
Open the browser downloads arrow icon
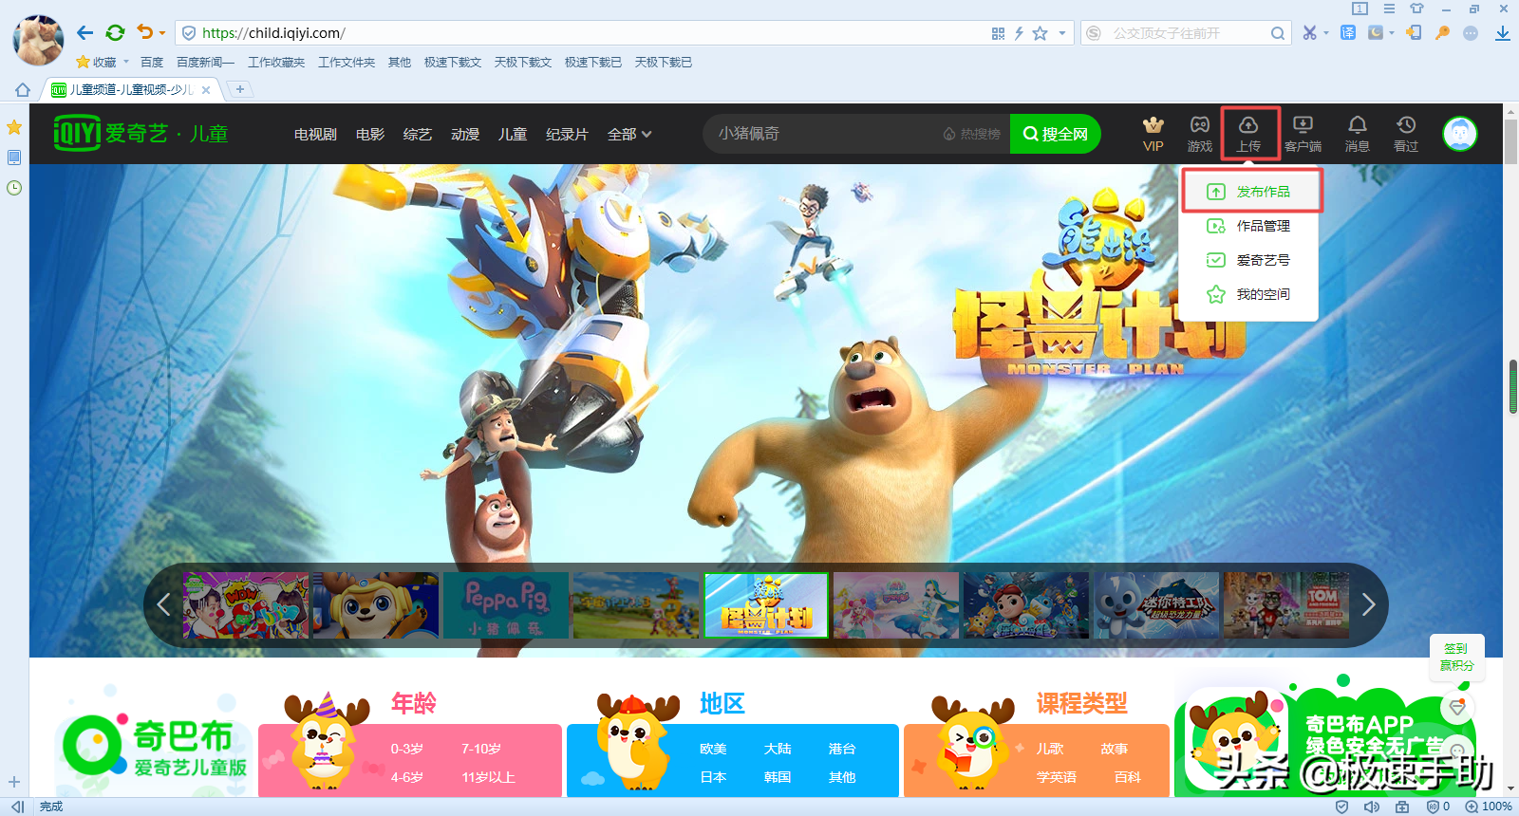point(1503,33)
